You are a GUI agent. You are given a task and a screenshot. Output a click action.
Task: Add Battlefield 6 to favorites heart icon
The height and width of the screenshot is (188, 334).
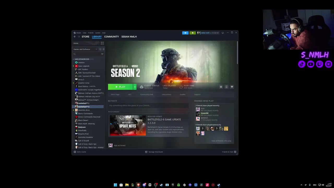pyautogui.click(x=232, y=87)
